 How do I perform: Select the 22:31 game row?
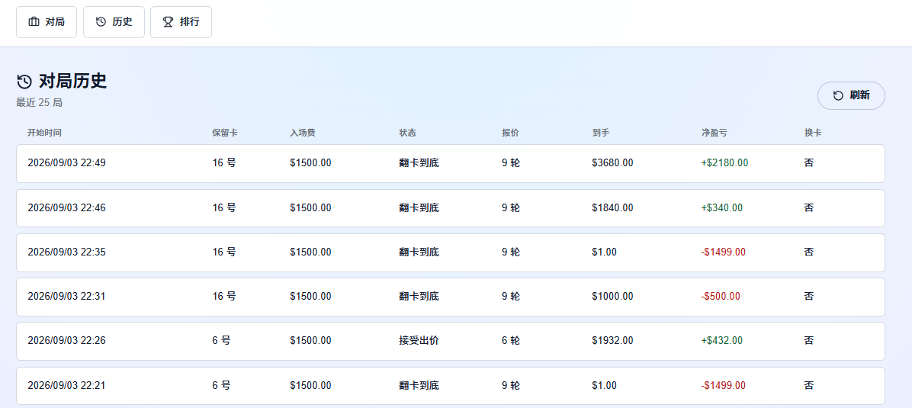coord(450,297)
